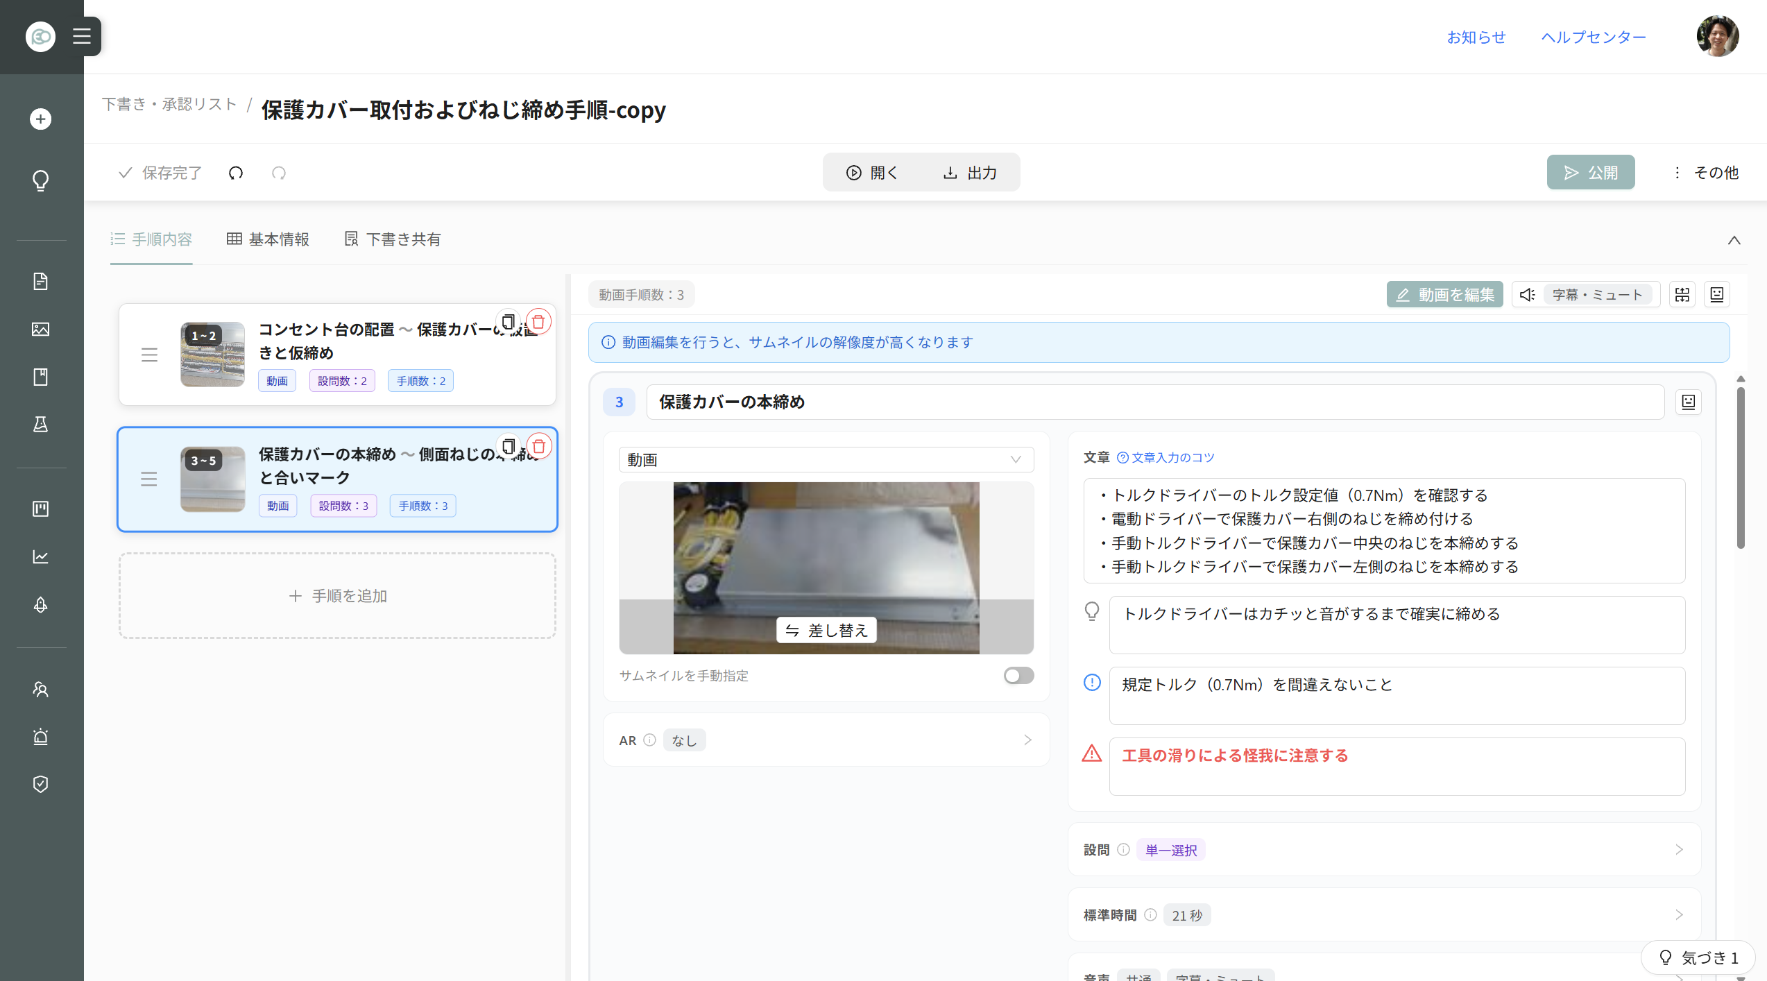Click drag handle of step card 3~5
Screen dimensions: 1767x981
click(149, 479)
